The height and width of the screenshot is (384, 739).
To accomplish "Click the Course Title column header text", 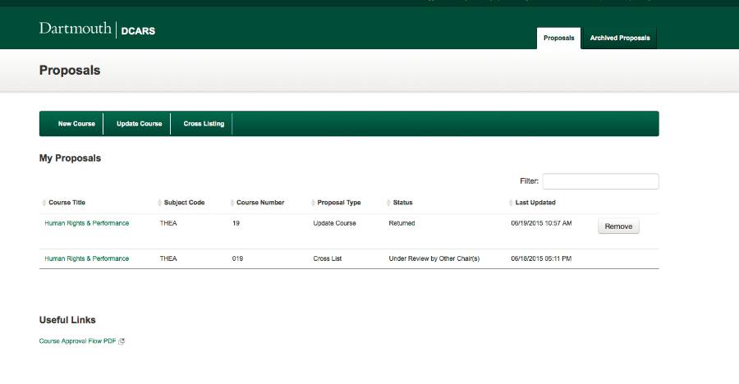I will click(67, 203).
